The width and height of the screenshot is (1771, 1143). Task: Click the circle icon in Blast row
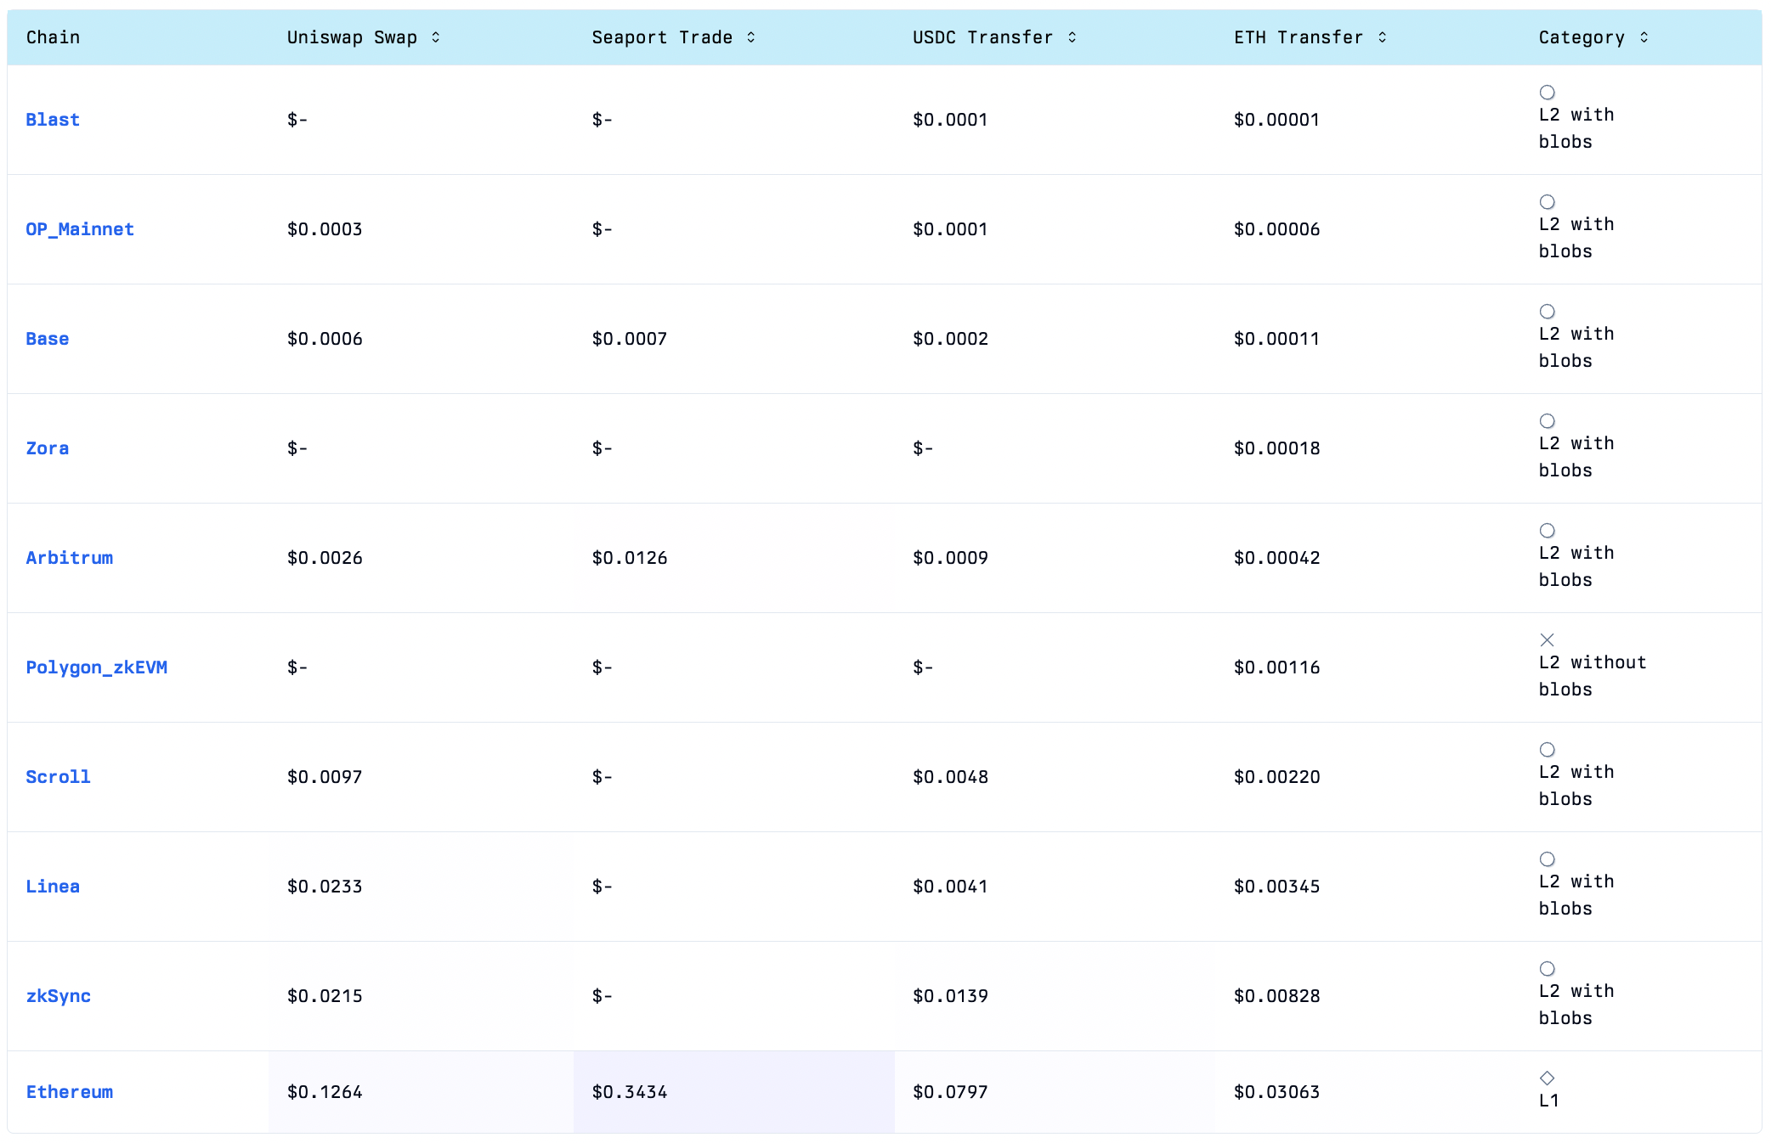click(x=1548, y=93)
